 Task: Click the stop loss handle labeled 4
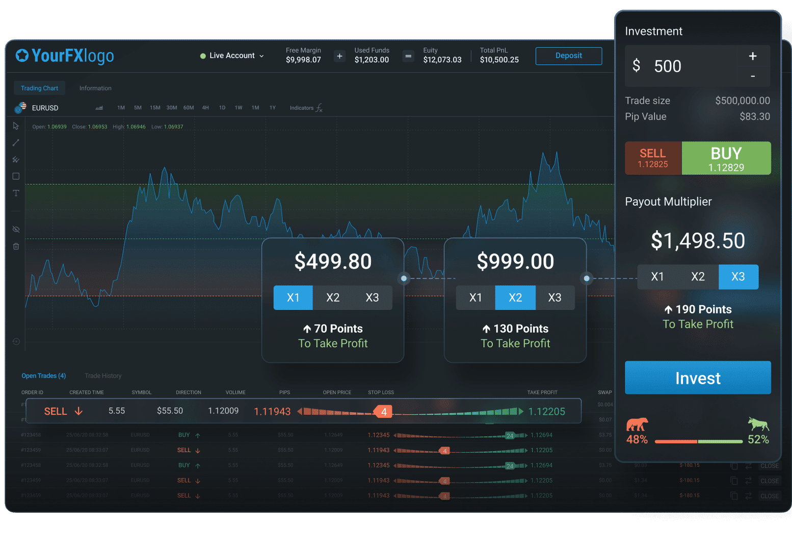pos(383,412)
